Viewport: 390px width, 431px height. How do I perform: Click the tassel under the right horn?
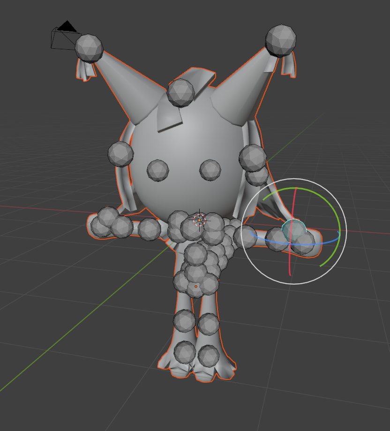tap(288, 65)
